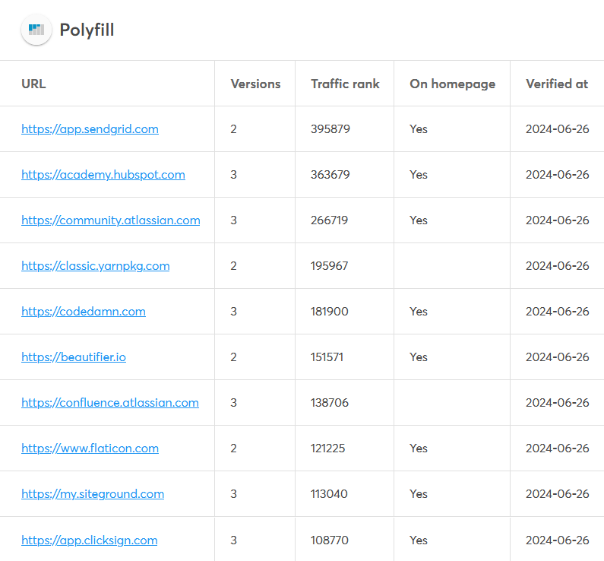The height and width of the screenshot is (561, 604).
Task: Open the app.clicksign.com link
Action: [x=90, y=540]
